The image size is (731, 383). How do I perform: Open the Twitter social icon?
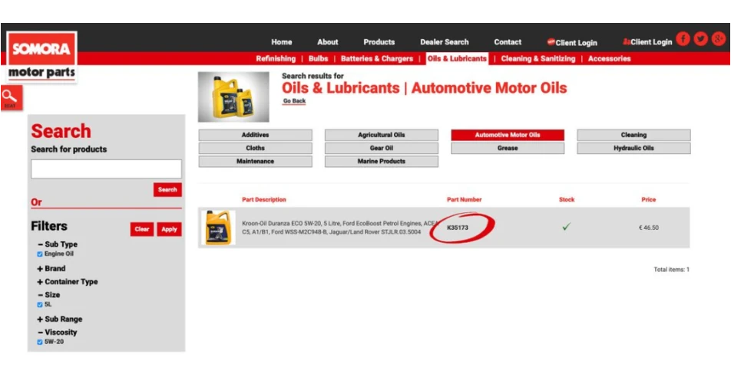pos(701,39)
